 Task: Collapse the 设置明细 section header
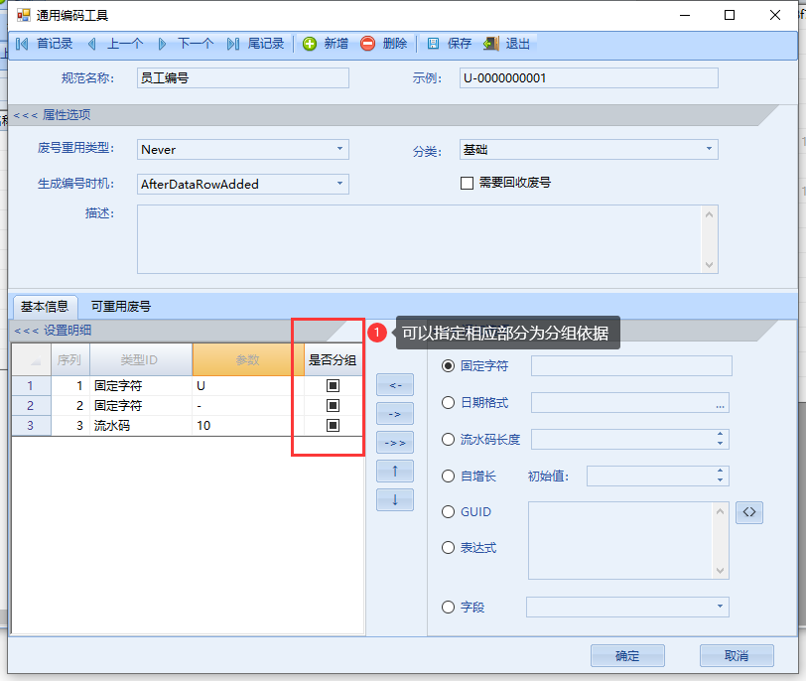tap(53, 331)
